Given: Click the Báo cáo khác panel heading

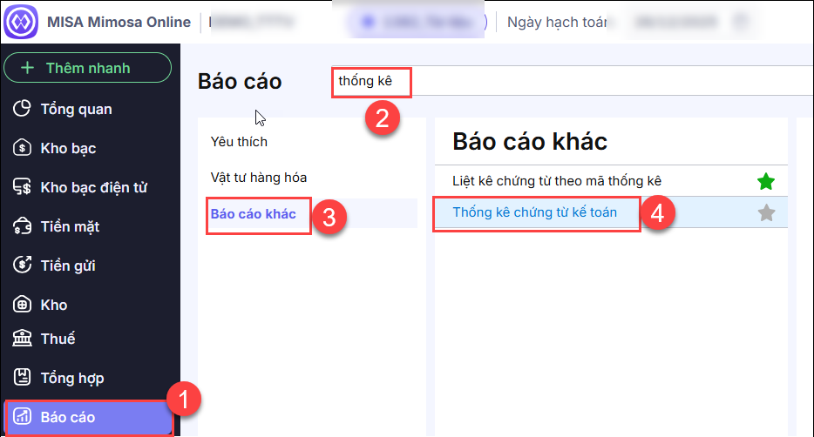Looking at the screenshot, I should click(x=530, y=141).
